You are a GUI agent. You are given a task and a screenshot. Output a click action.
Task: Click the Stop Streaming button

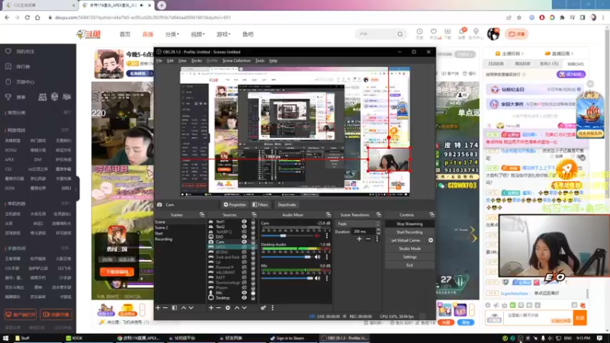[409, 223]
